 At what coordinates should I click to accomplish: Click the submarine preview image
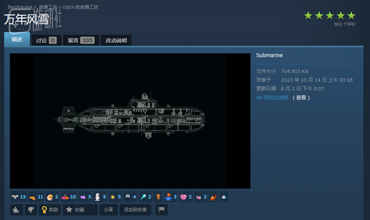pyautogui.click(x=130, y=121)
